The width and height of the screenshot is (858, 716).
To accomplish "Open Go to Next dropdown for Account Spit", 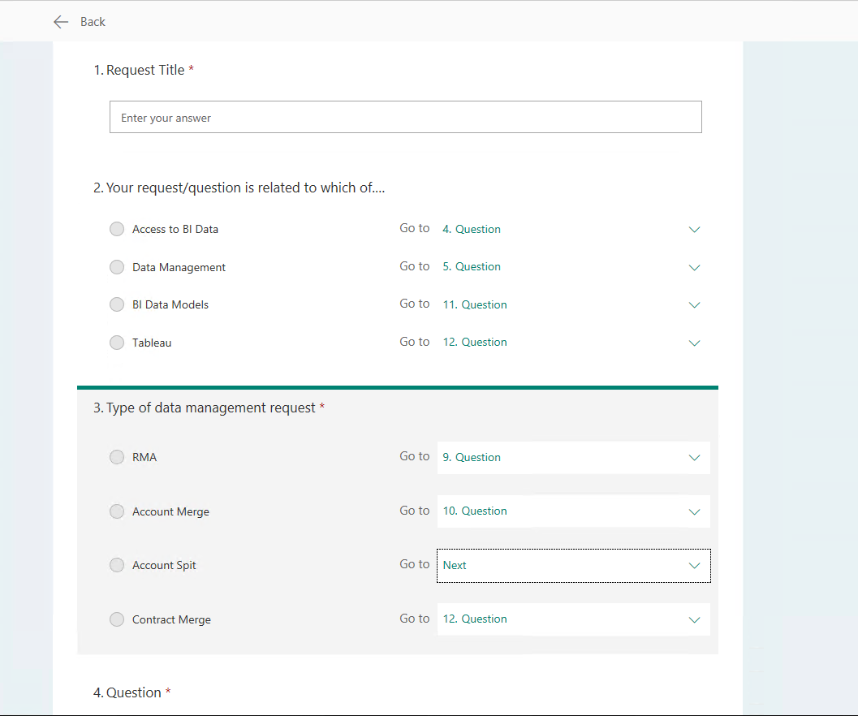I will point(573,566).
